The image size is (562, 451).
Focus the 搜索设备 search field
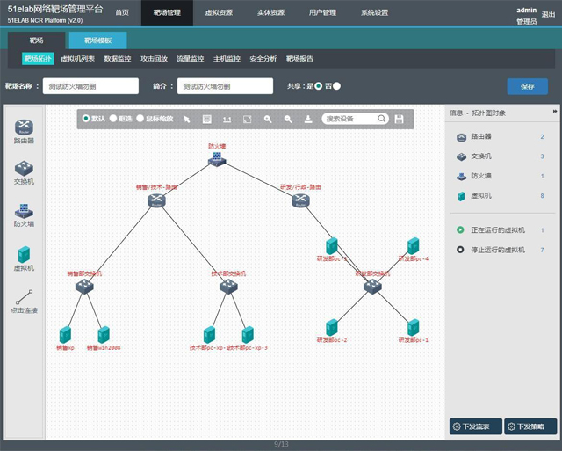[x=351, y=119]
